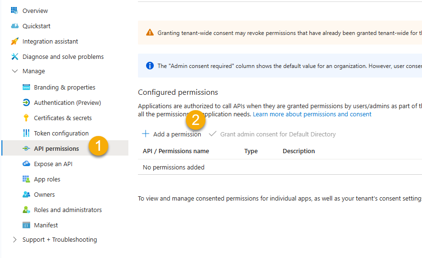
Task: Collapse the Manage section chevron
Action: pyautogui.click(x=14, y=71)
